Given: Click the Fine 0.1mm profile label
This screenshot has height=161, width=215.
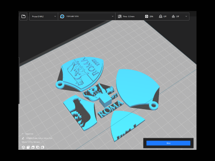Looking at the screenshot, I should [129, 17].
